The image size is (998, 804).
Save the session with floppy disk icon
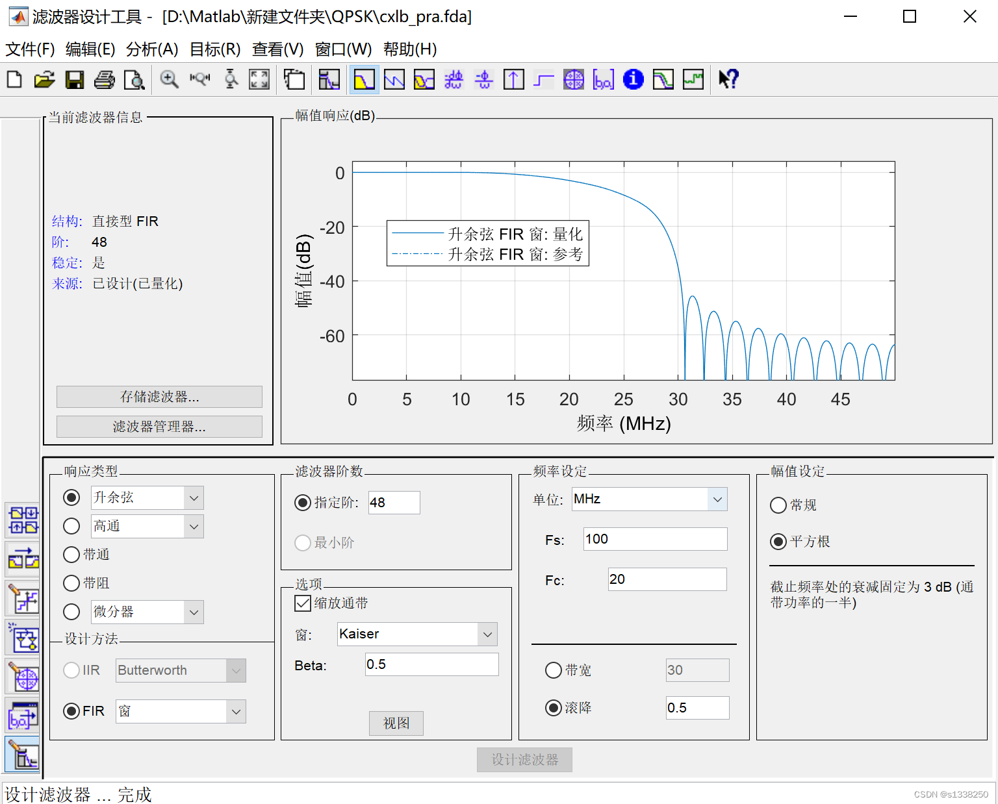tap(75, 80)
